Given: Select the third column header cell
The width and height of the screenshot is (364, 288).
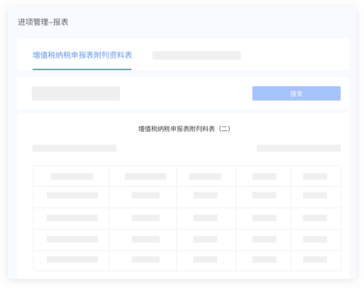Looking at the screenshot, I should point(206,176).
